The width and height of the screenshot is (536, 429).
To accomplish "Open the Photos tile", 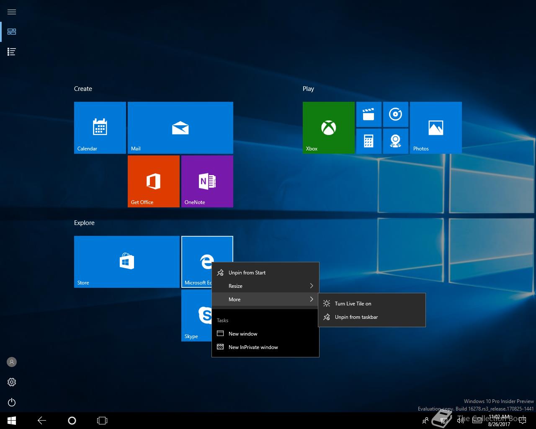I will (x=435, y=127).
